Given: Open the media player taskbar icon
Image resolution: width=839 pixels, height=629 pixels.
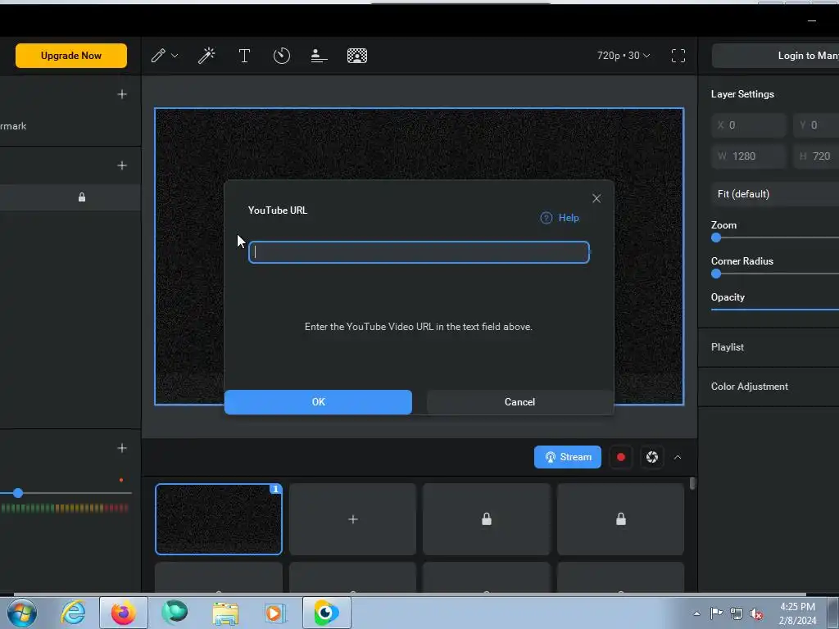Looking at the screenshot, I should pos(275,613).
